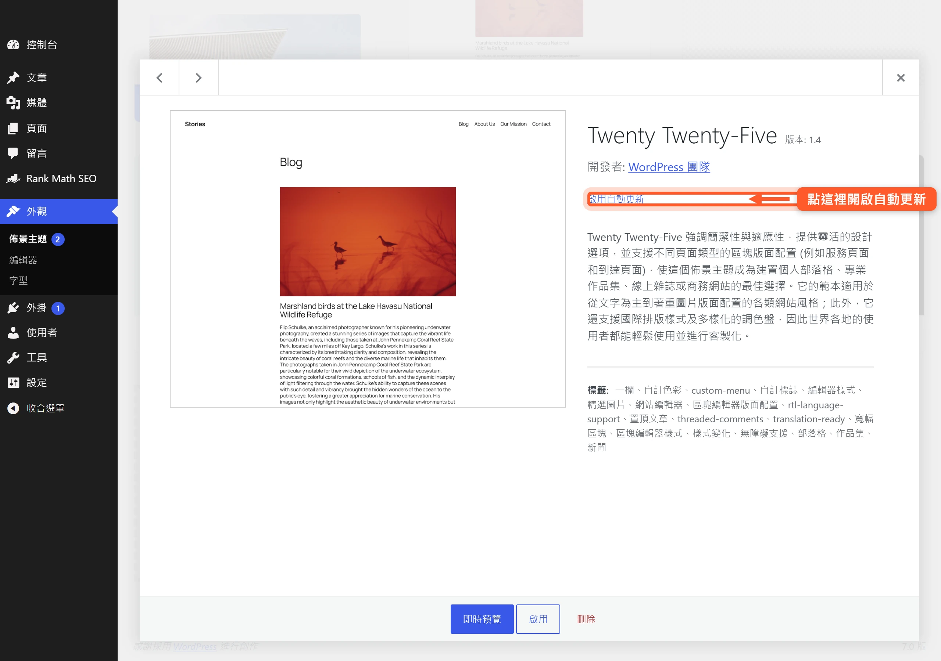Open the 控制台 dashboard icon
Viewport: 941px width, 661px height.
point(13,45)
